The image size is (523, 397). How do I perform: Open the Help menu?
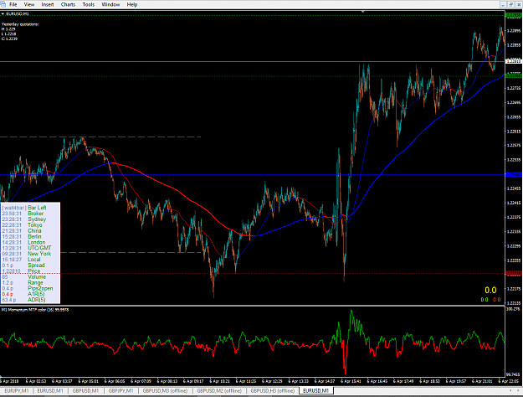point(132,5)
